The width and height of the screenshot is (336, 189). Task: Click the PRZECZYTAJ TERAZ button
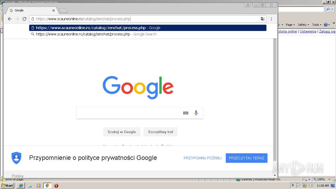tap(246, 158)
